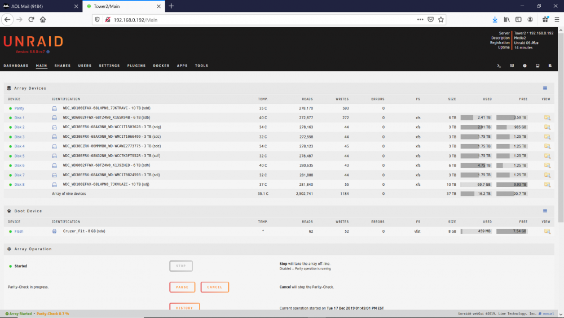564x318 pixels.
Task: Open the info monitor icon in header
Action: [x=537, y=66]
